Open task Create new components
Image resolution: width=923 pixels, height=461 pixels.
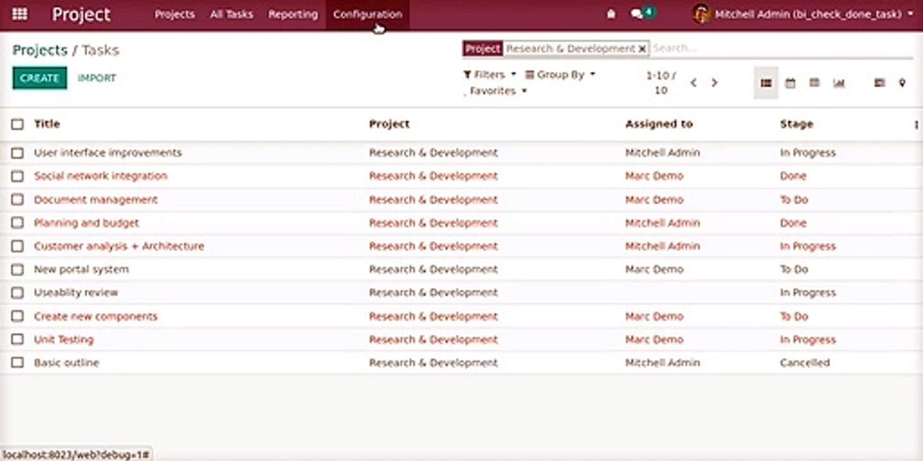point(96,316)
